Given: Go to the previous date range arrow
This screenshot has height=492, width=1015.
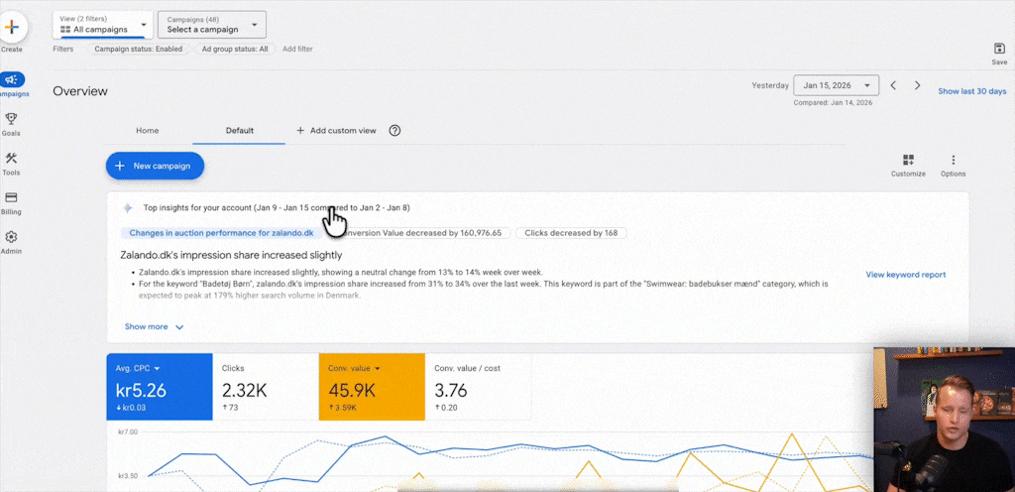Looking at the screenshot, I should click(x=893, y=86).
